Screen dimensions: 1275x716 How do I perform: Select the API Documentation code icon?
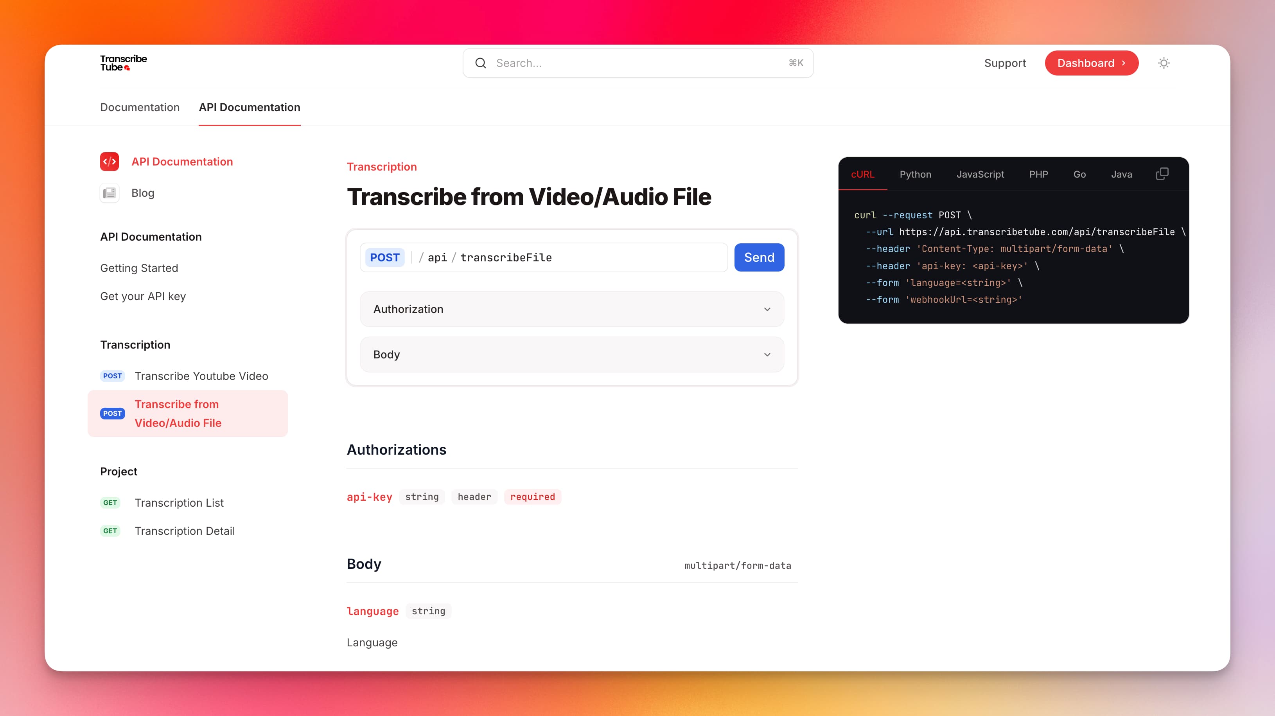pos(110,162)
